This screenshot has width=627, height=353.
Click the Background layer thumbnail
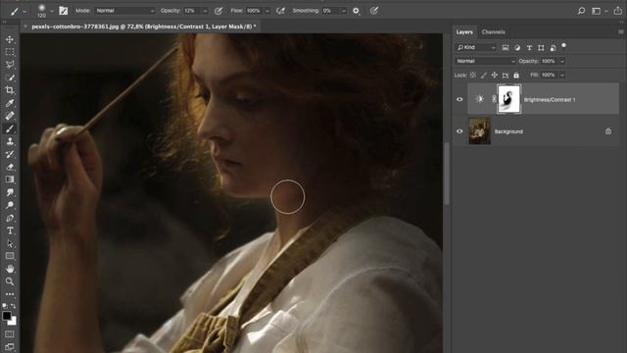479,130
